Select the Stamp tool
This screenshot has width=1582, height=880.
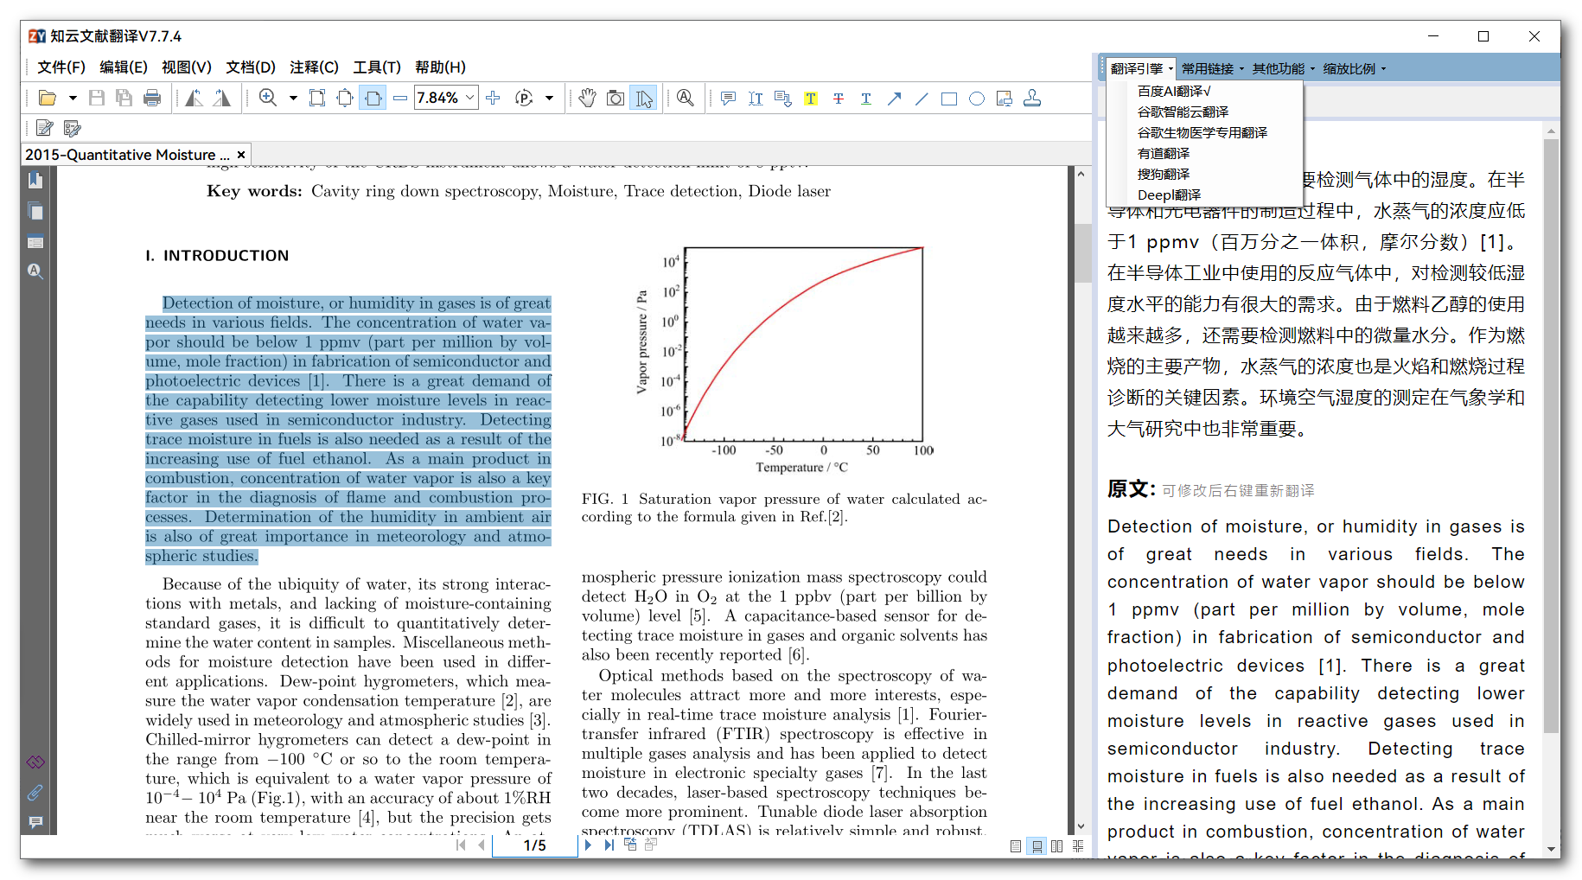[1031, 99]
